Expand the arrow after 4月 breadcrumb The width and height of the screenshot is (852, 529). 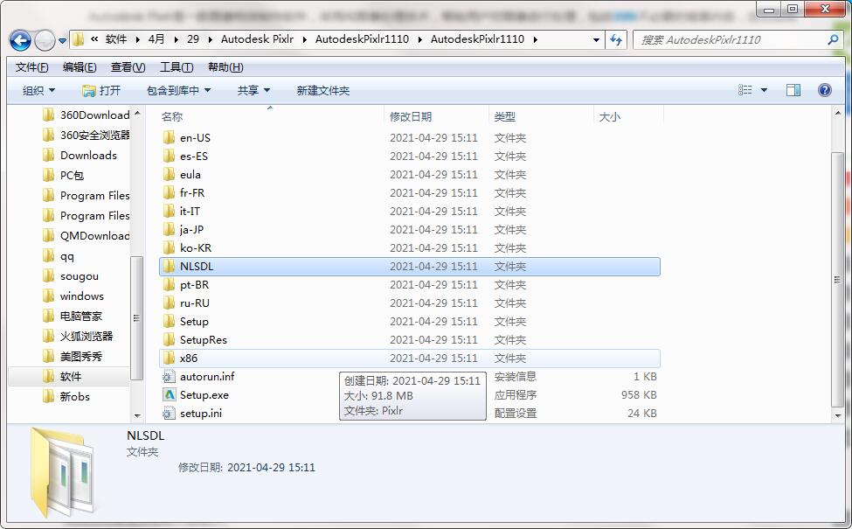tap(176, 39)
